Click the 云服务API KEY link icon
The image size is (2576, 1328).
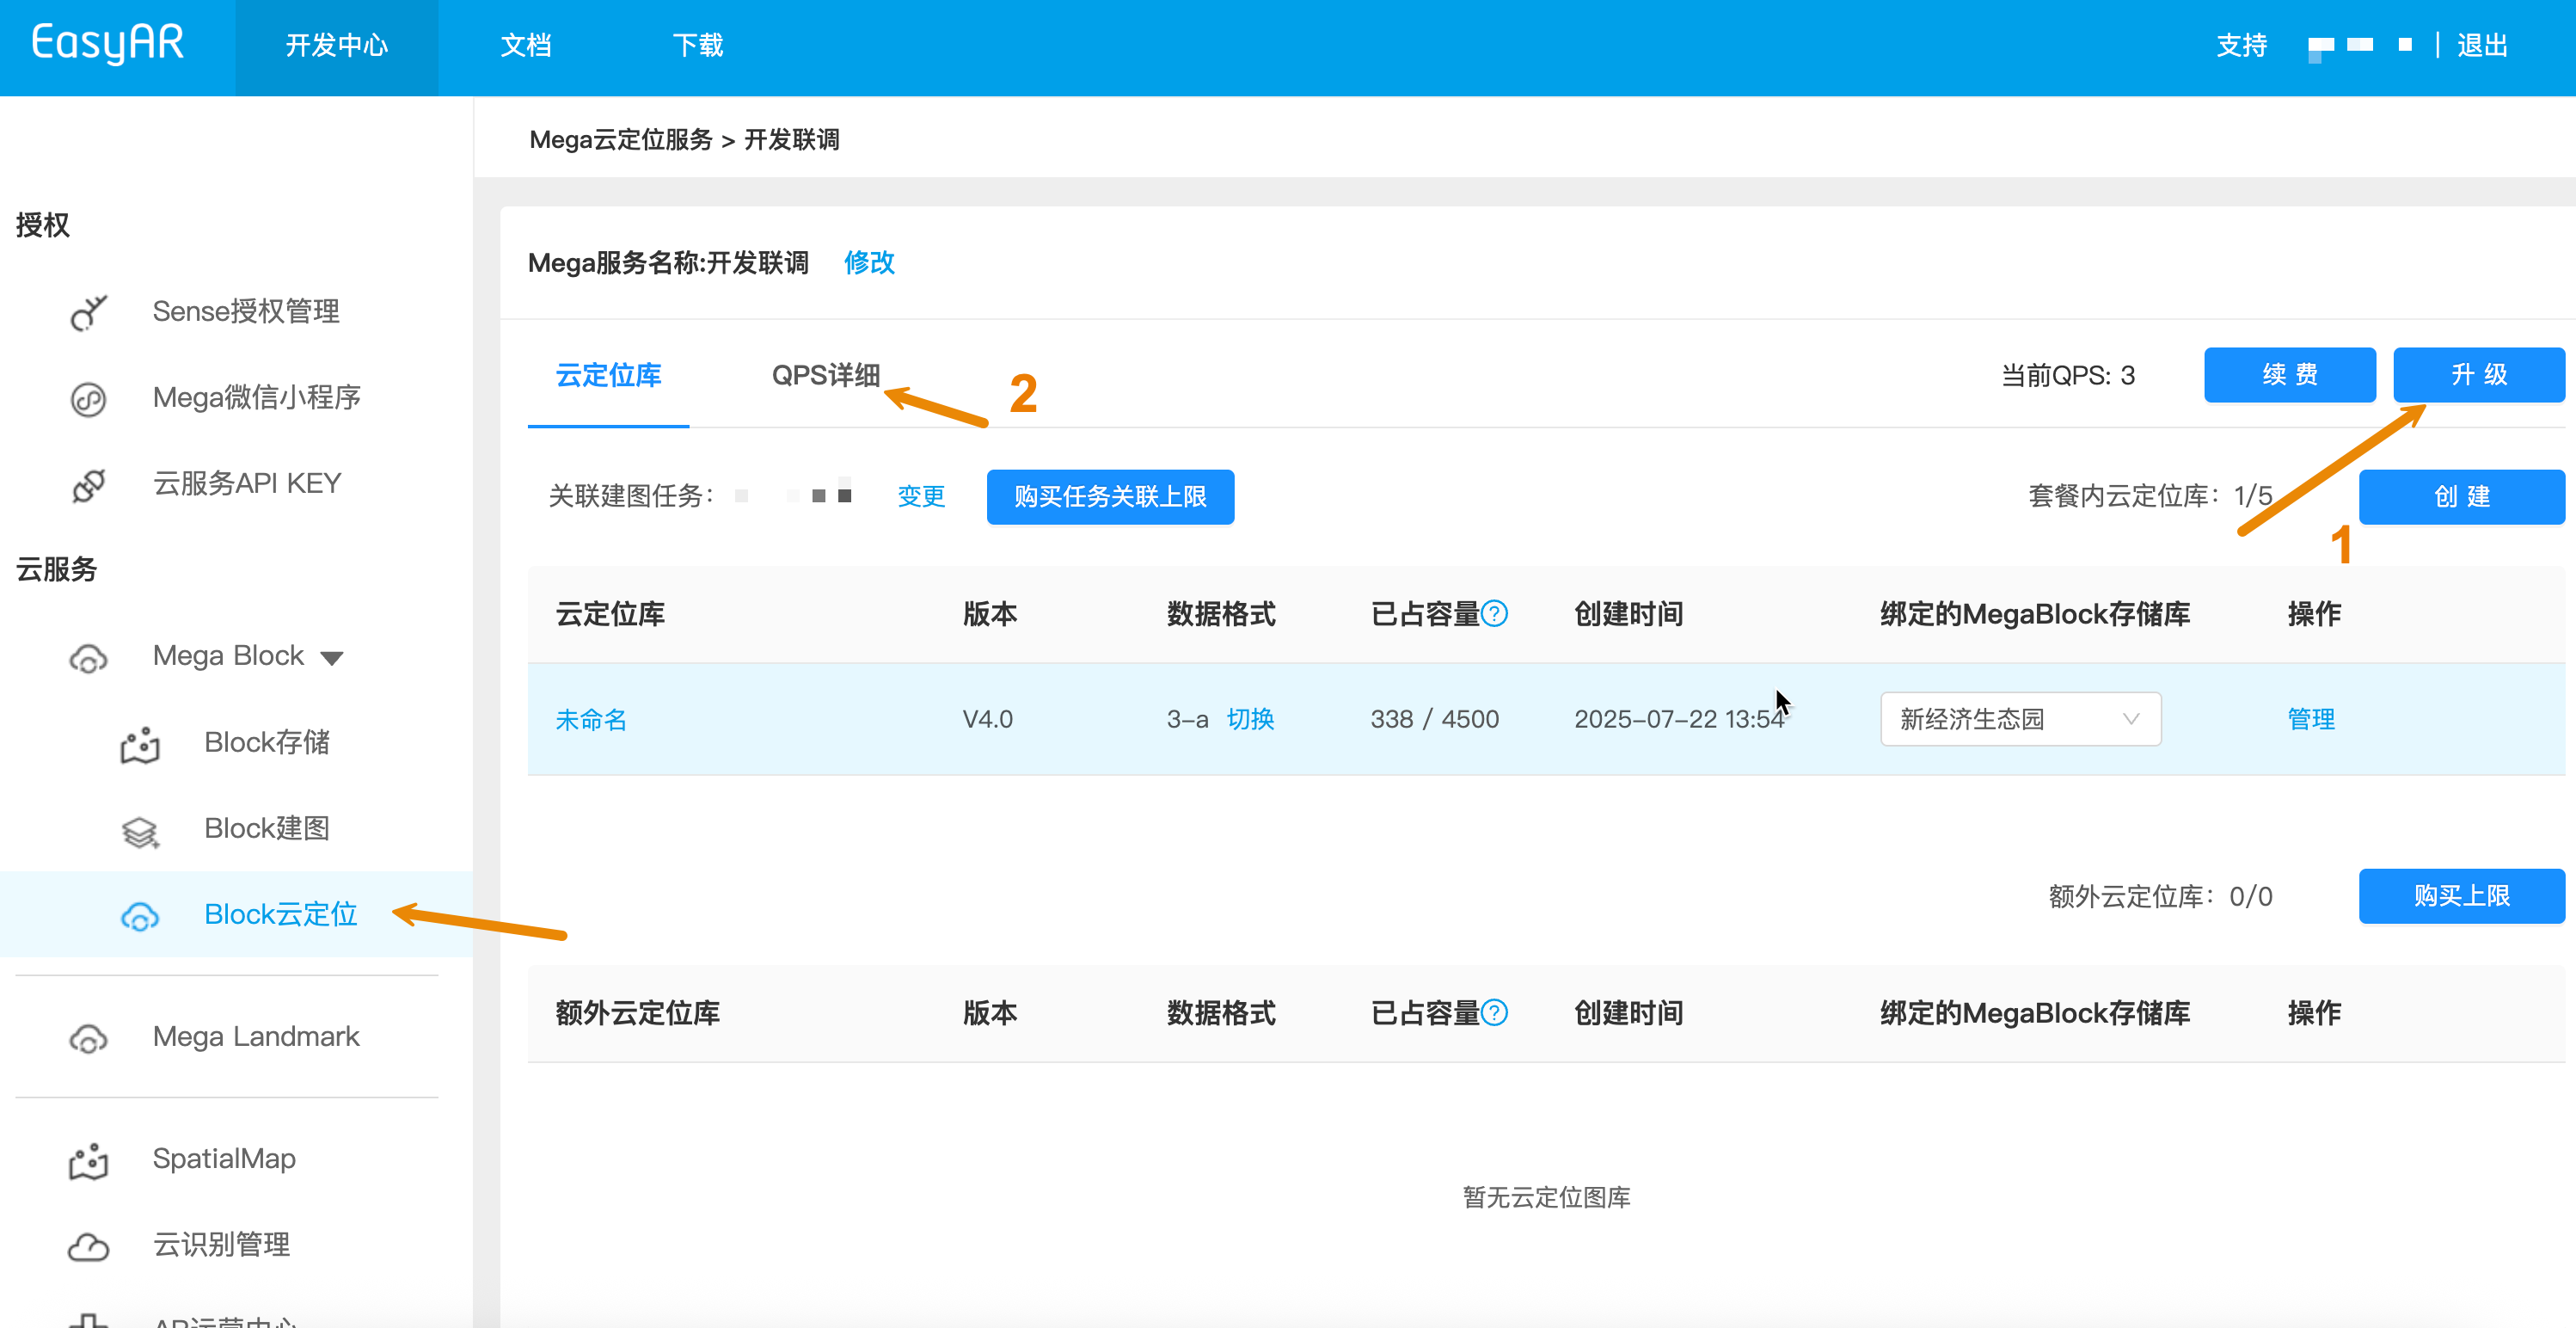88,484
